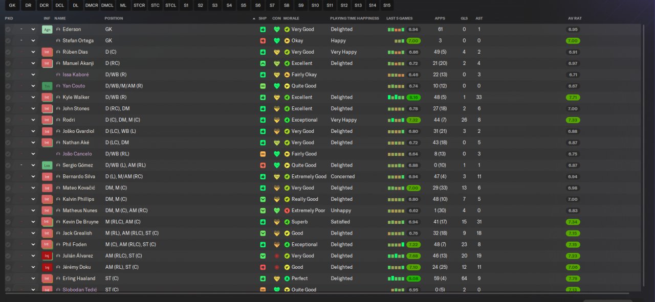The image size is (655, 302).
Task: Click the Int status badge for Rúben Dias
Action: coord(47,52)
